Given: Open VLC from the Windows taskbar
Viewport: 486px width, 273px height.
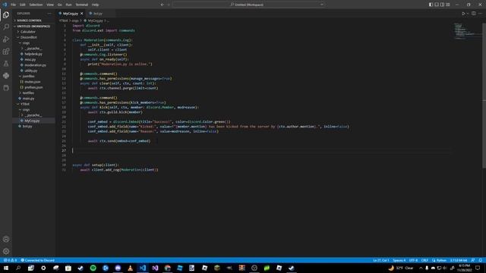Looking at the screenshot, I should [x=130, y=268].
